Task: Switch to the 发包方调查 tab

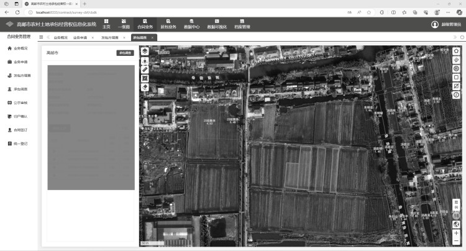Action: (109, 38)
